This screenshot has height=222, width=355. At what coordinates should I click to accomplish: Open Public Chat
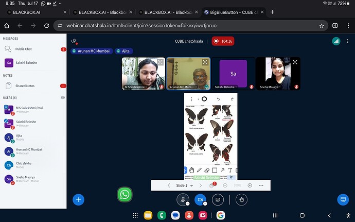(x=33, y=49)
